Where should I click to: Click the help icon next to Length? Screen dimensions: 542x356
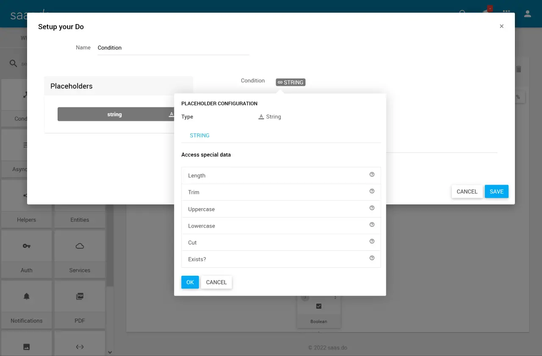click(372, 174)
